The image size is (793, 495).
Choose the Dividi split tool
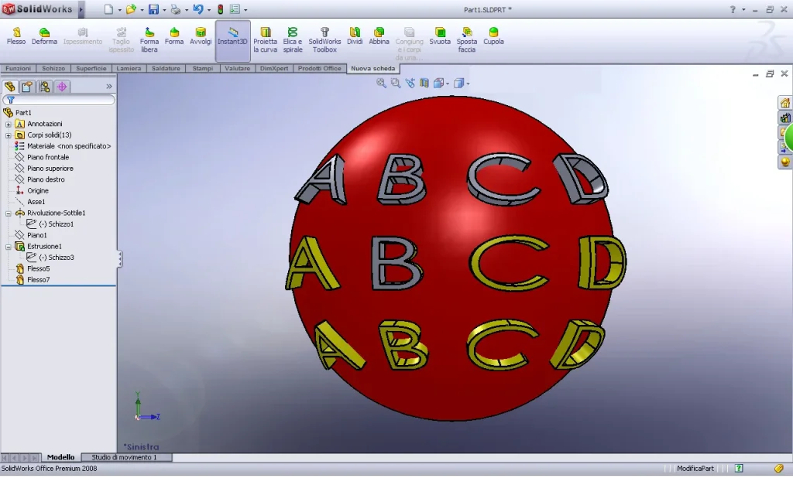[355, 36]
